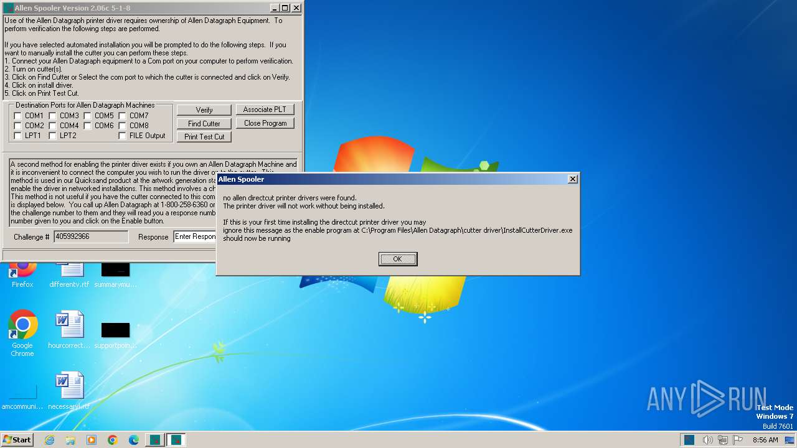The width and height of the screenshot is (797, 448).
Task: Close the Allen Spooler Version 2.06c window
Action: 296,8
